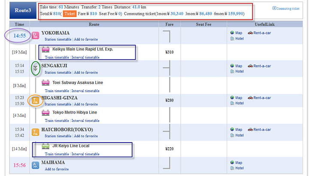Add Sengakuji to favorite
Screen dimensions: 309x176
click(86, 72)
